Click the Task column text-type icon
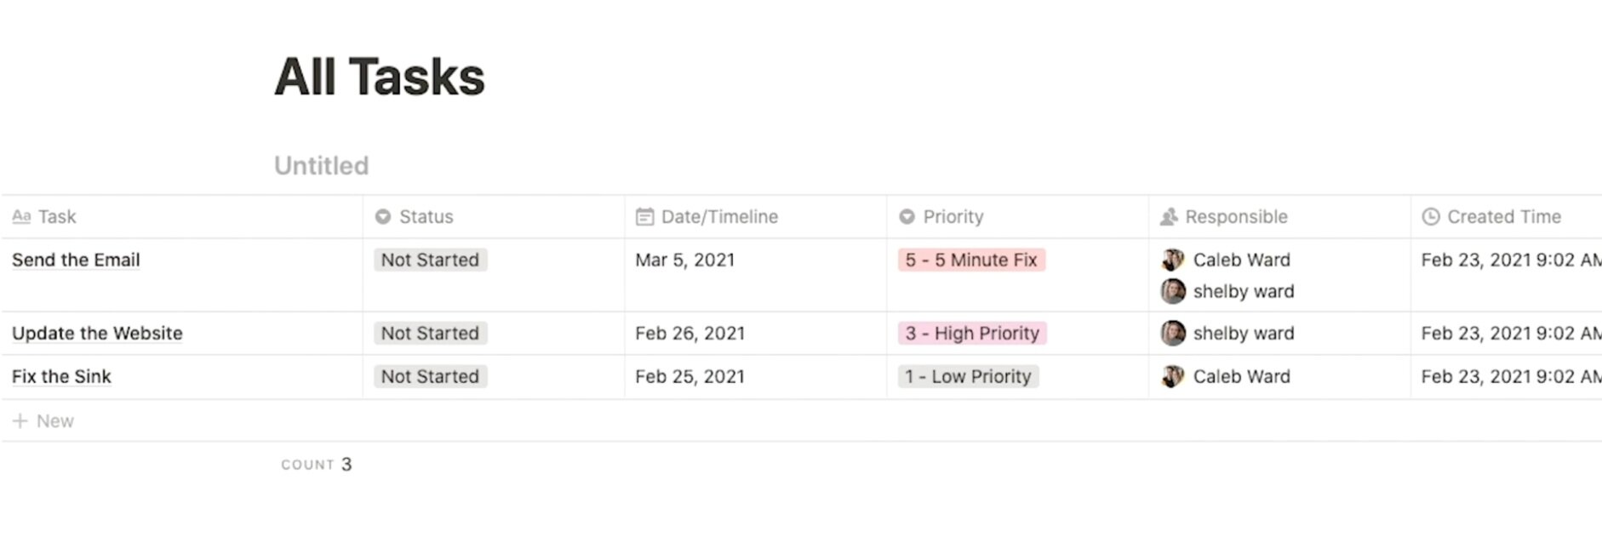The image size is (1602, 549). (x=21, y=217)
